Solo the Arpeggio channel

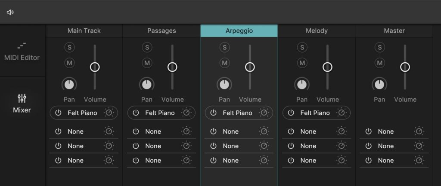(224, 47)
